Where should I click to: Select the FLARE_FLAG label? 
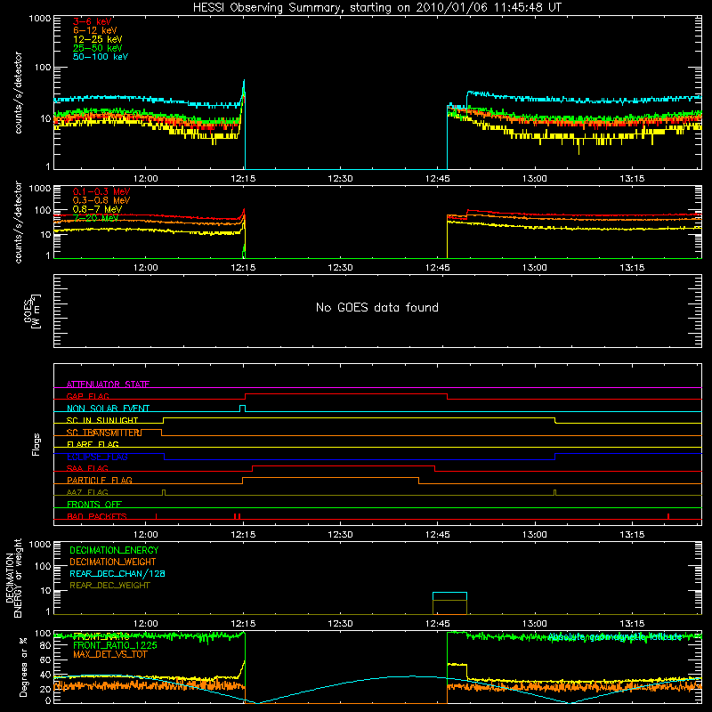93,444
